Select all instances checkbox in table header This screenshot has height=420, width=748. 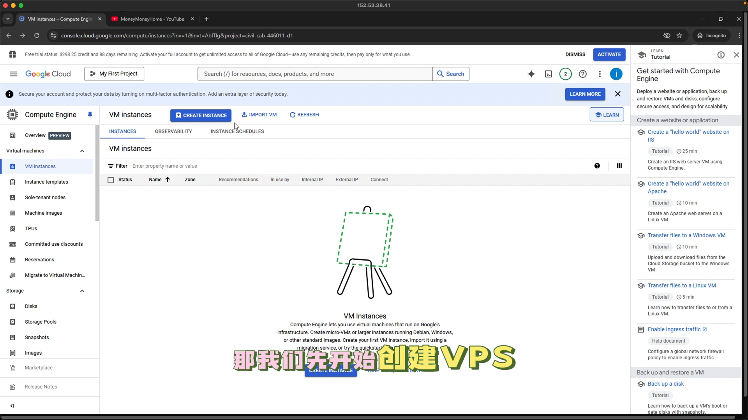pyautogui.click(x=111, y=180)
